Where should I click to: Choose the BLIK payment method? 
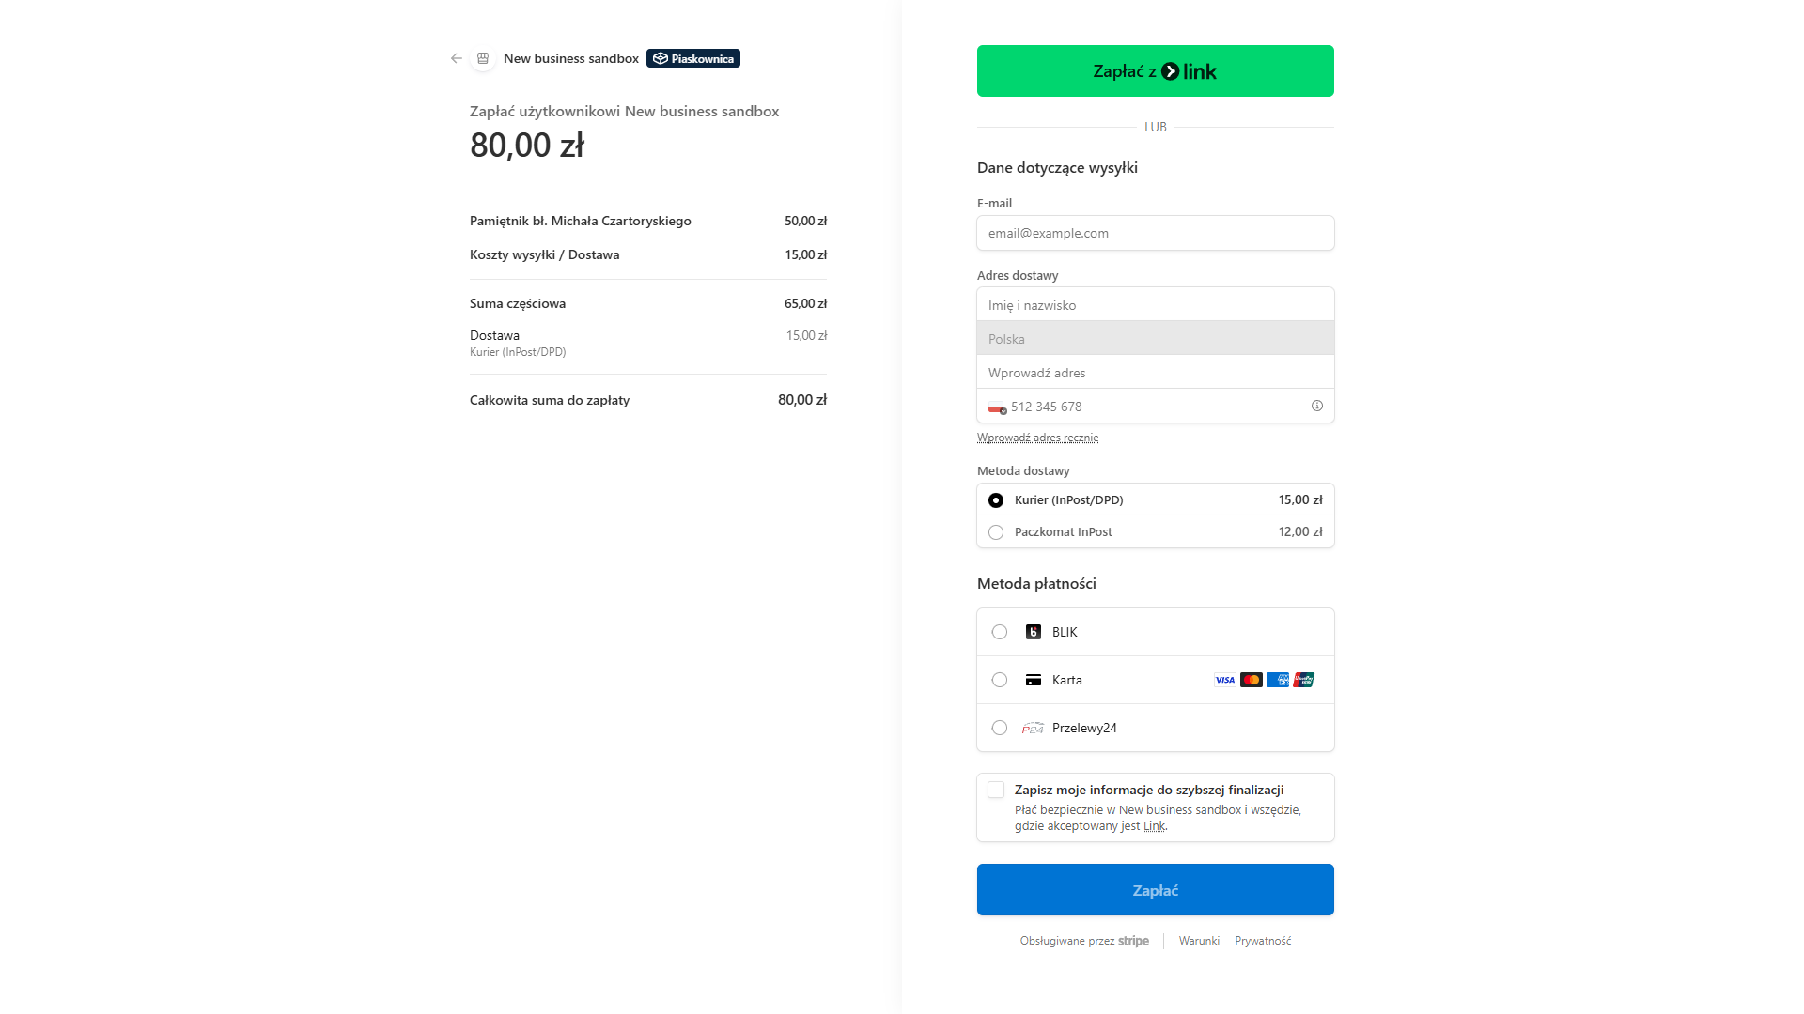coord(1000,632)
